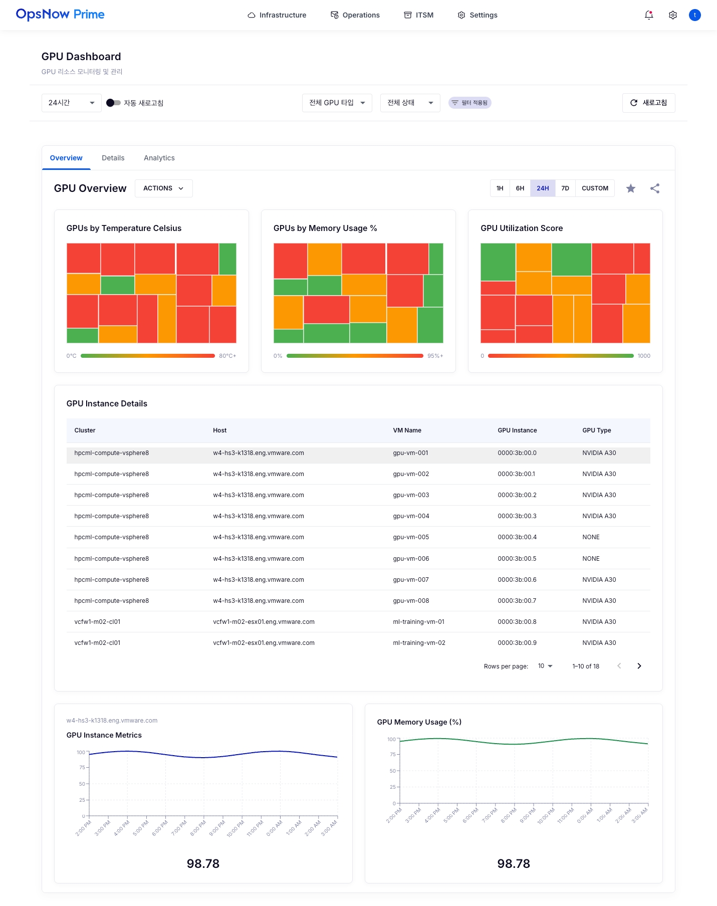This screenshot has height=906, width=717.
Task: Switch to the Analytics tab
Action: (x=159, y=158)
